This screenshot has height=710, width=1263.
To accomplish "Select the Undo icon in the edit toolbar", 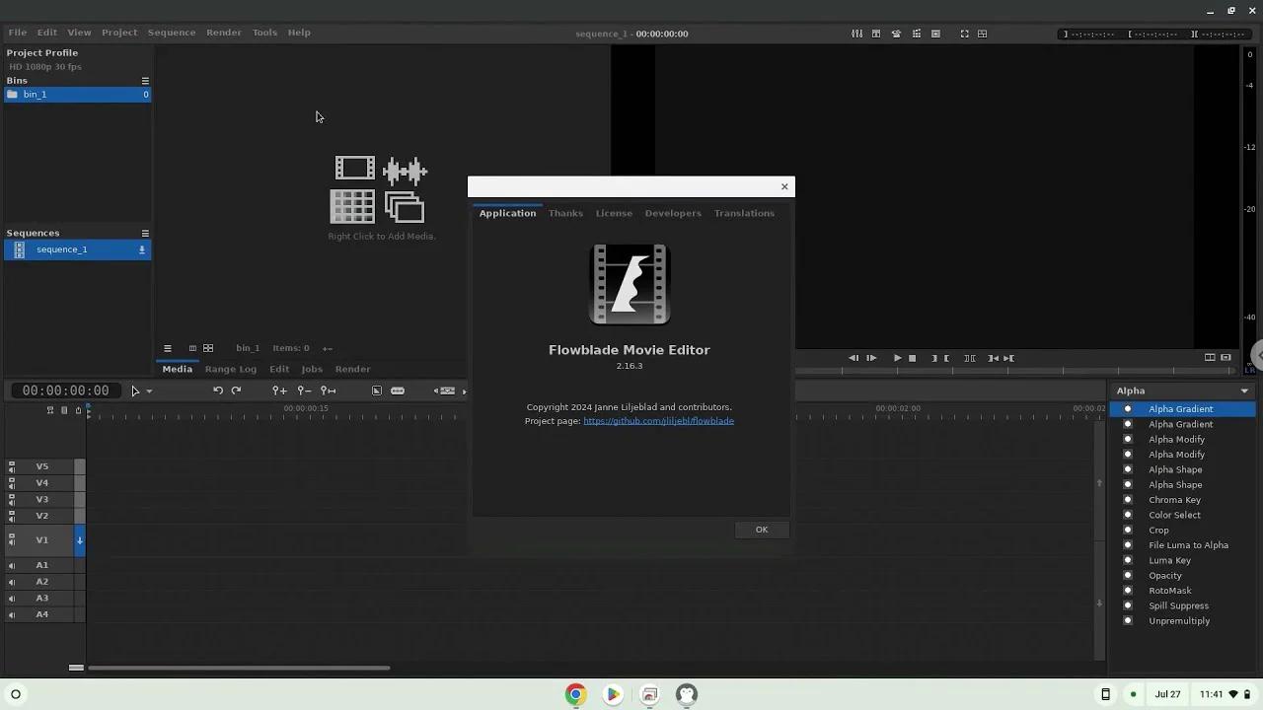I will point(217,390).
